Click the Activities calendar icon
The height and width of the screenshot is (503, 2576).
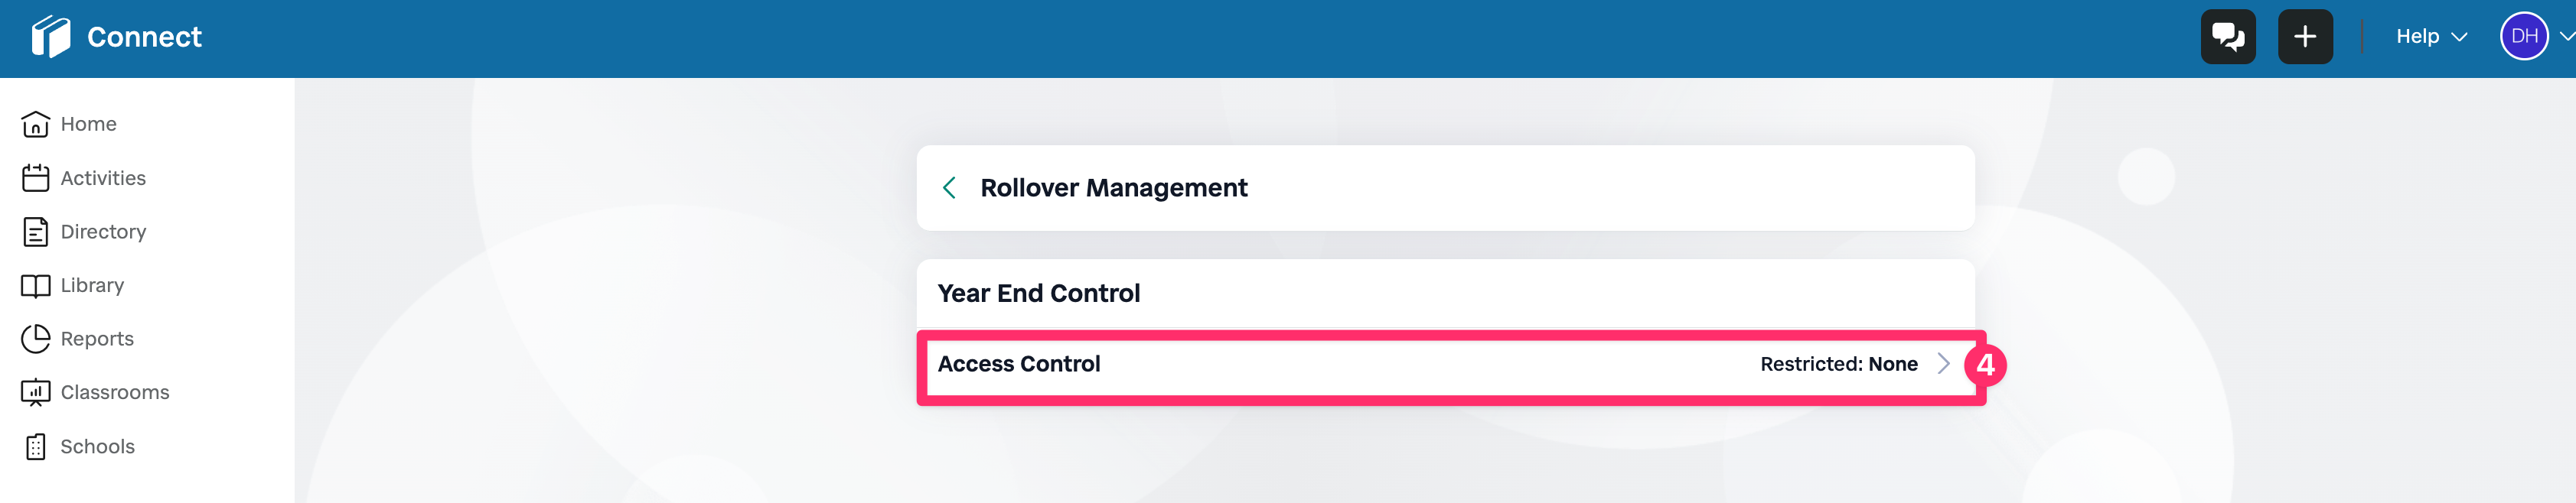(36, 177)
